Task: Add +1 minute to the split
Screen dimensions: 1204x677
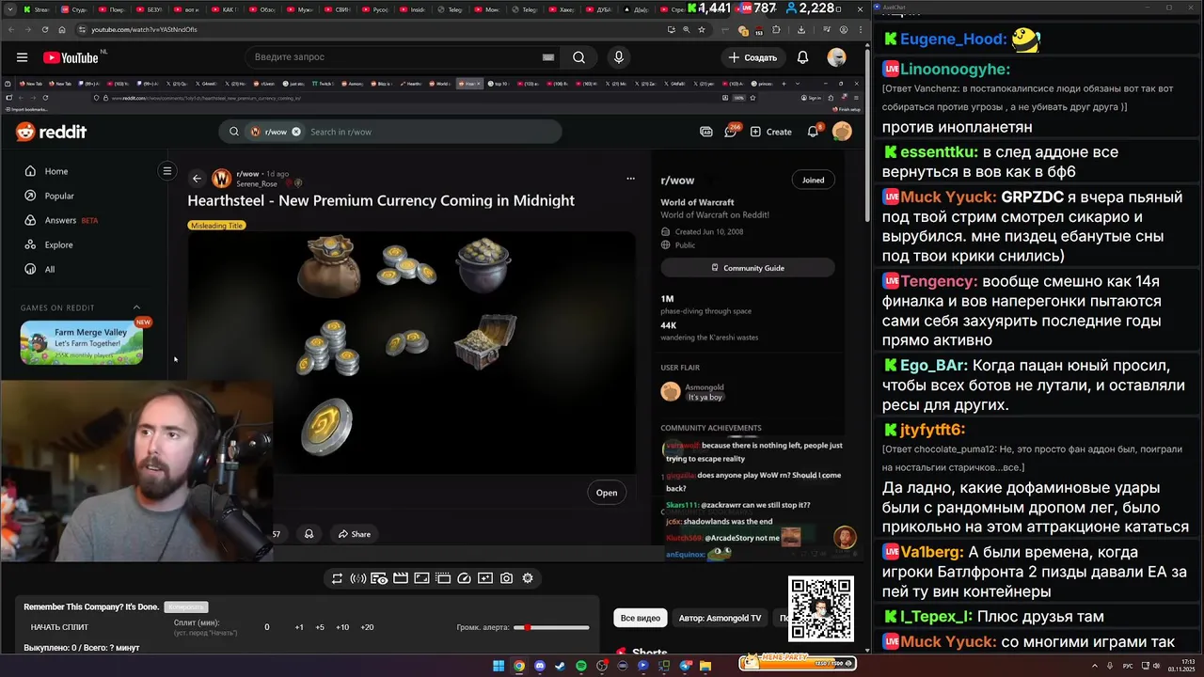Action: pos(299,627)
